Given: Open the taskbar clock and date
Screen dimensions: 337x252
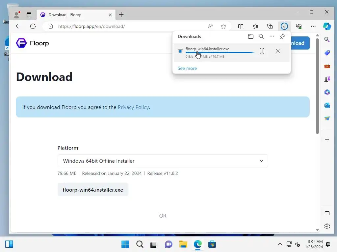Looking at the screenshot, I should (x=314, y=244).
